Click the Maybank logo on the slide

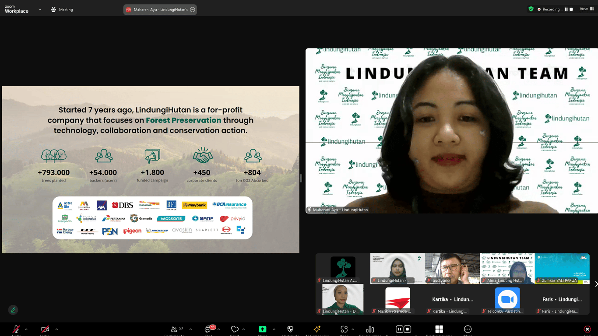click(194, 205)
